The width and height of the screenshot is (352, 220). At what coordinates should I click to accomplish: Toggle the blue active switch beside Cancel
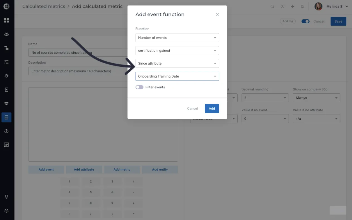tap(305, 21)
